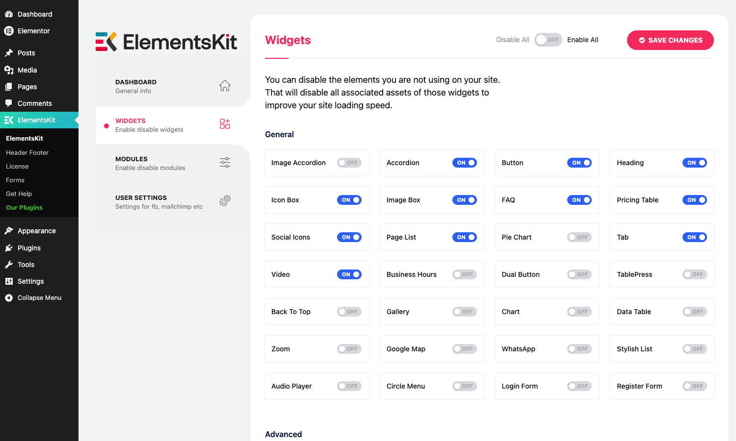Click the User Settings gear icon
The image size is (736, 441).
point(225,200)
